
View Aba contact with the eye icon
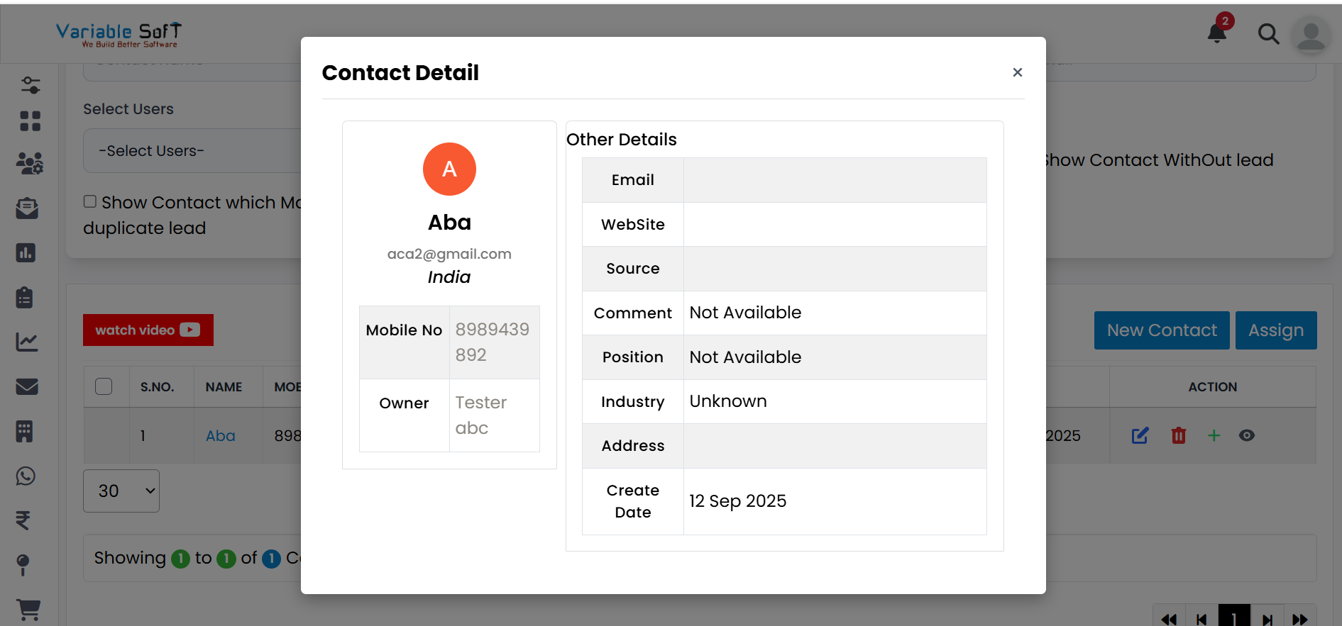click(1247, 435)
